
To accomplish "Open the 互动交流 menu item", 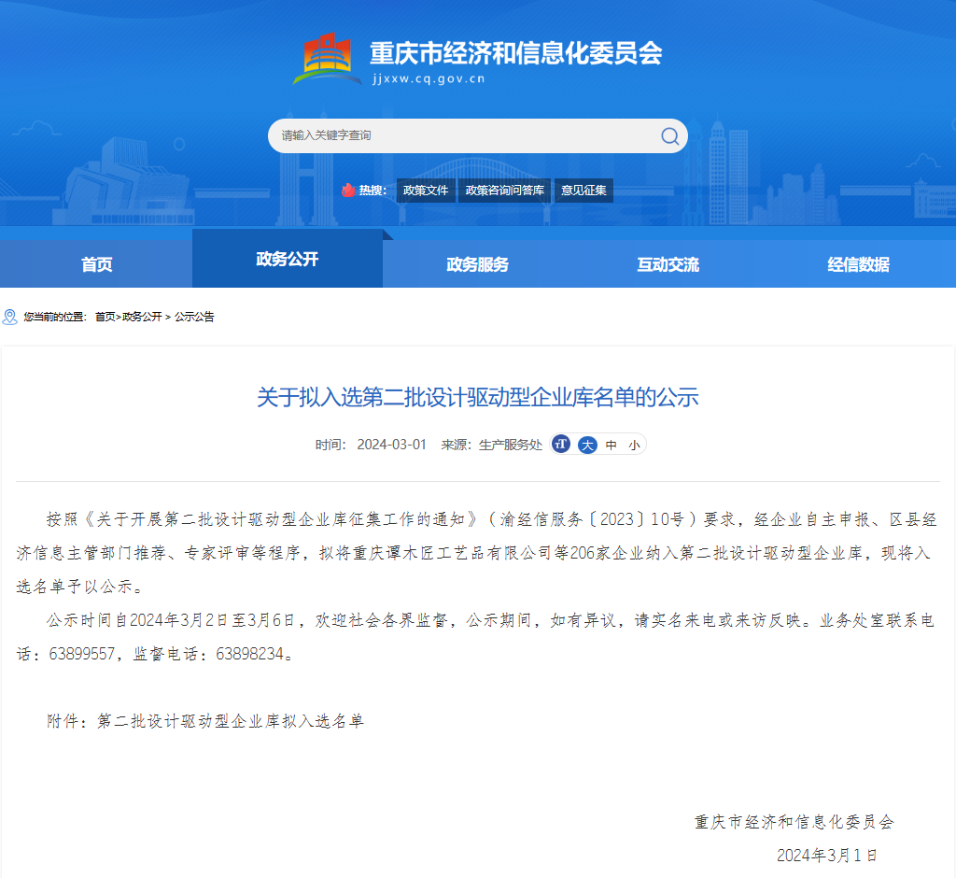I will pos(668,264).
